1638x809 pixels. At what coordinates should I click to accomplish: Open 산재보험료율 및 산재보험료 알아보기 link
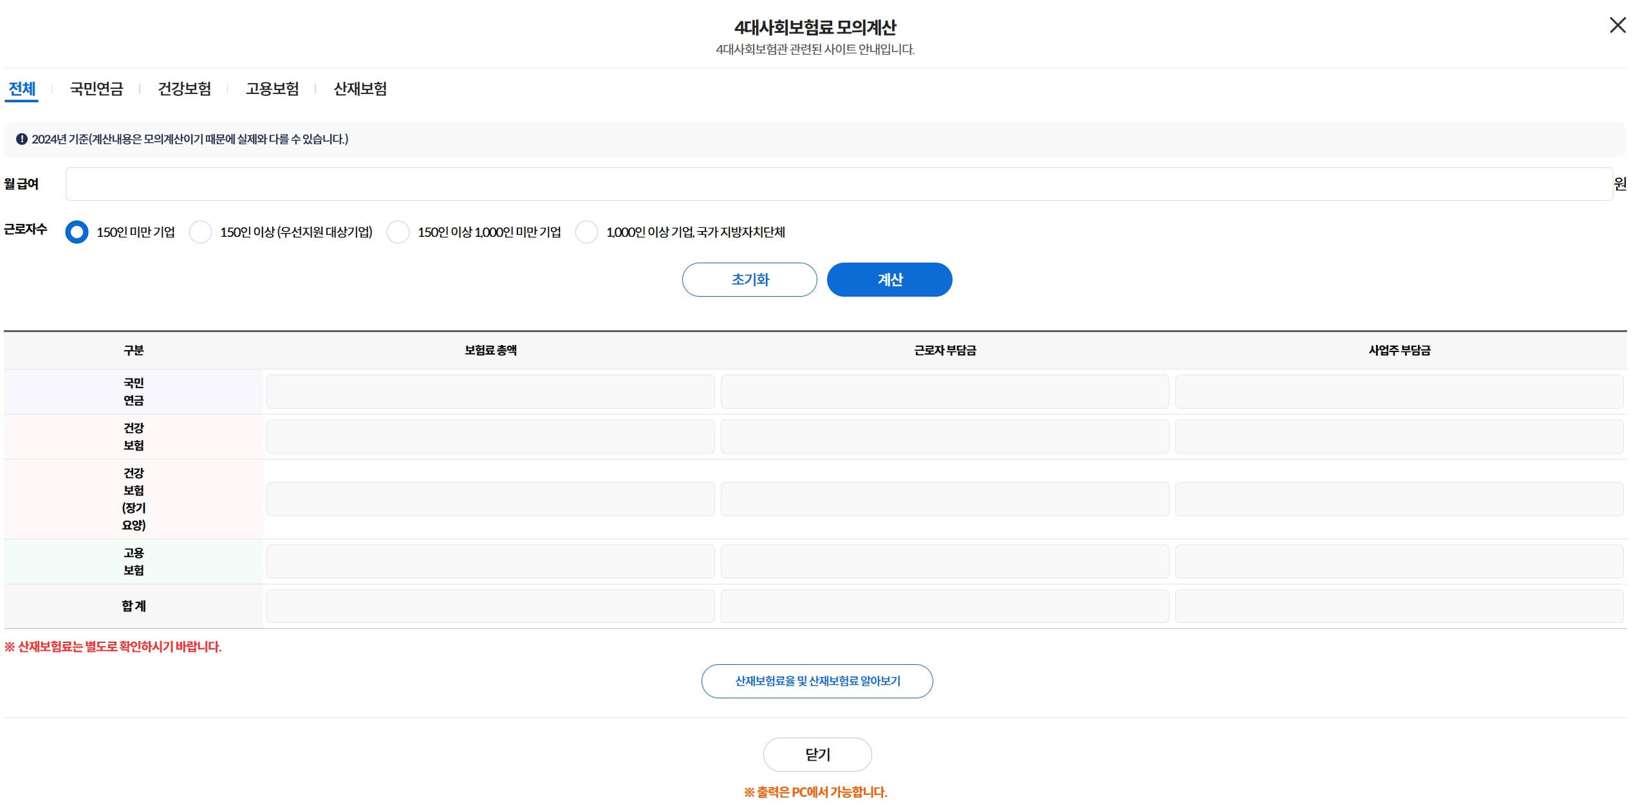tap(817, 681)
